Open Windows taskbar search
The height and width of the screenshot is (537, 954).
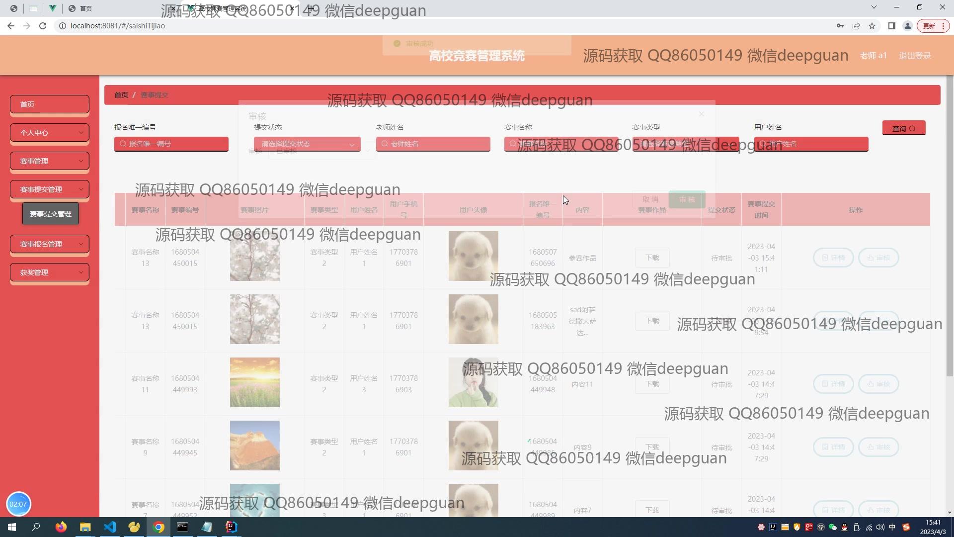coord(36,527)
